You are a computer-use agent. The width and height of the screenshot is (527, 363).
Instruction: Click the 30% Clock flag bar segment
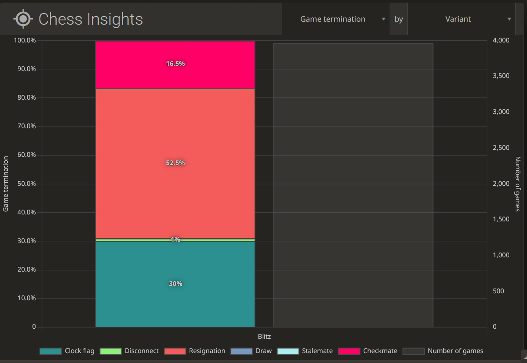click(175, 284)
